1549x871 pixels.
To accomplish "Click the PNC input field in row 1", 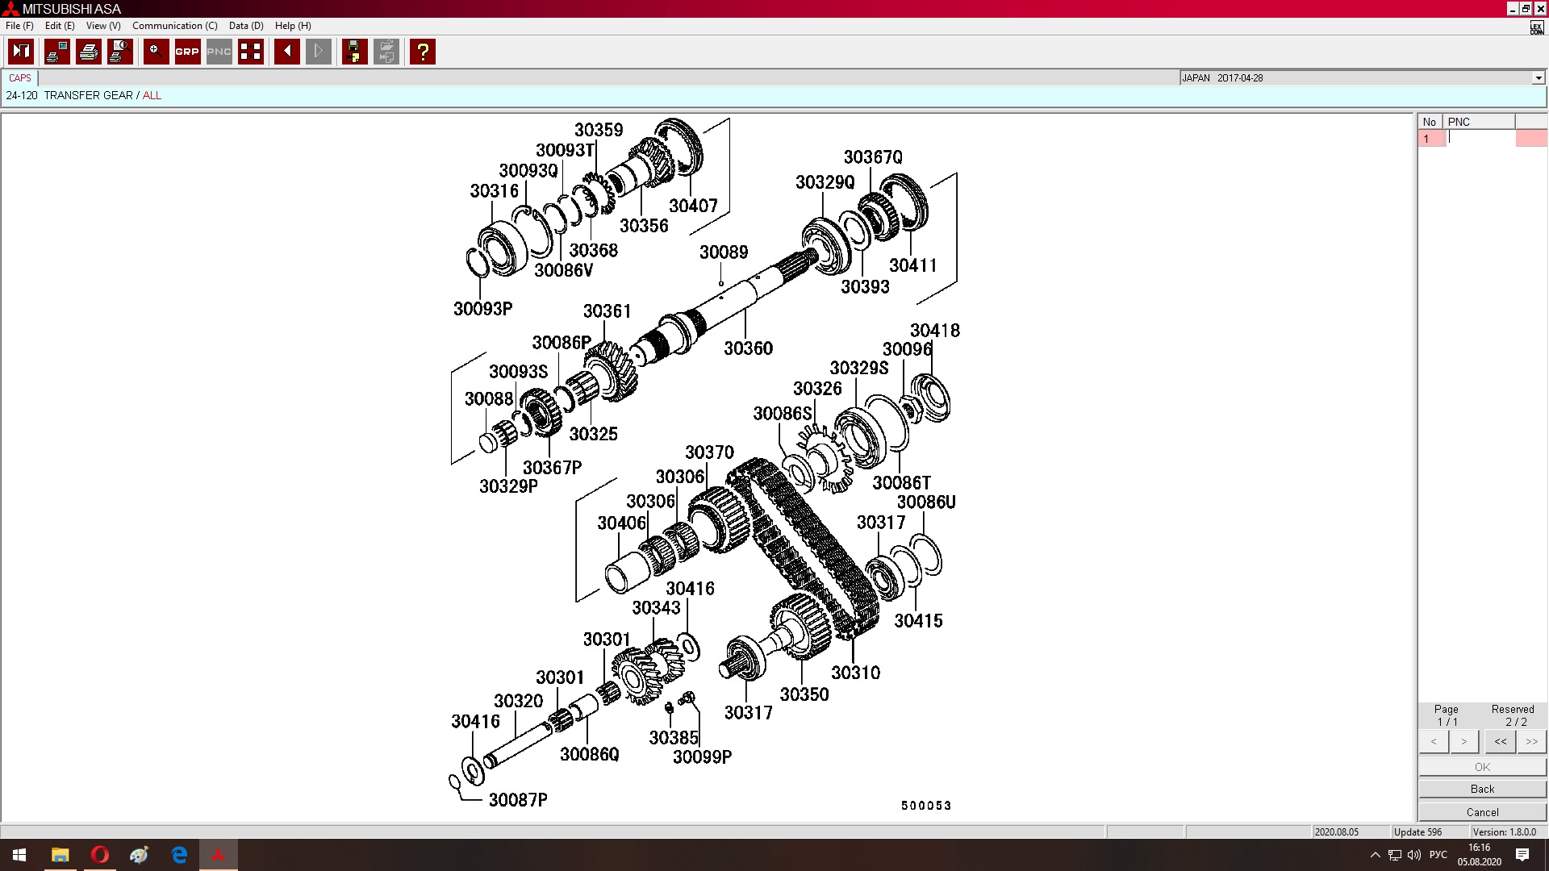I will 1481,139.
